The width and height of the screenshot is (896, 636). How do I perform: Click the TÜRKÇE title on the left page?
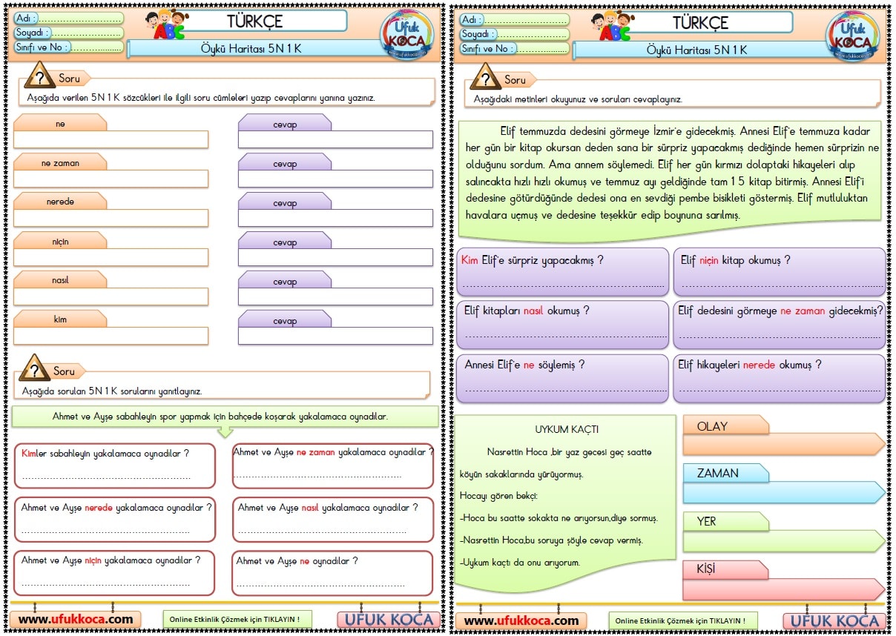(256, 21)
